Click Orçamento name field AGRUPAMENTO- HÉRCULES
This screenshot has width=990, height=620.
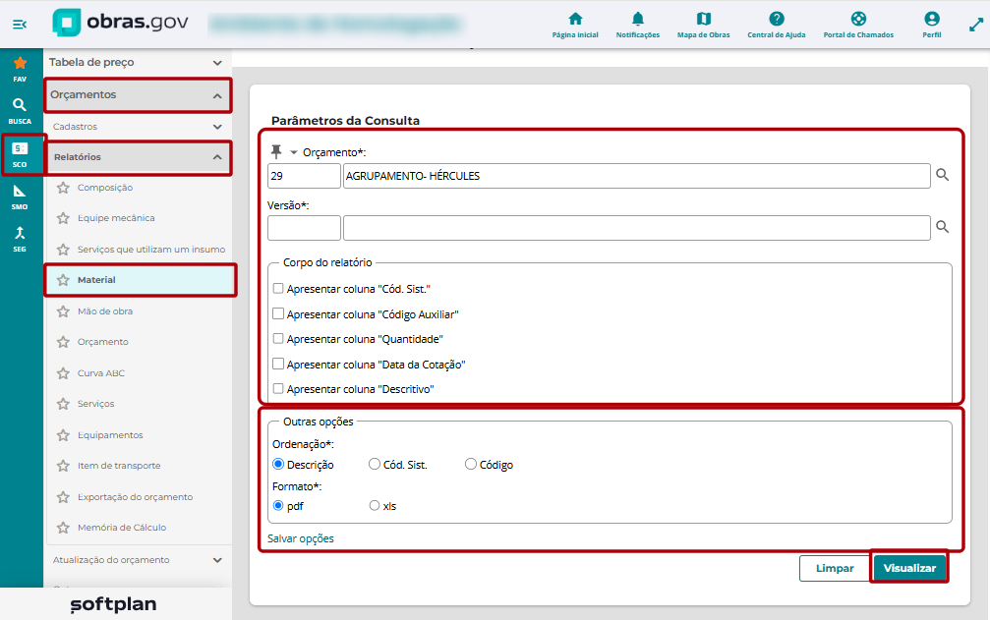pyautogui.click(x=636, y=176)
